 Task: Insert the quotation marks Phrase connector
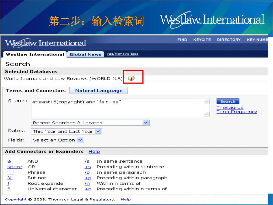pyautogui.click(x=10, y=172)
